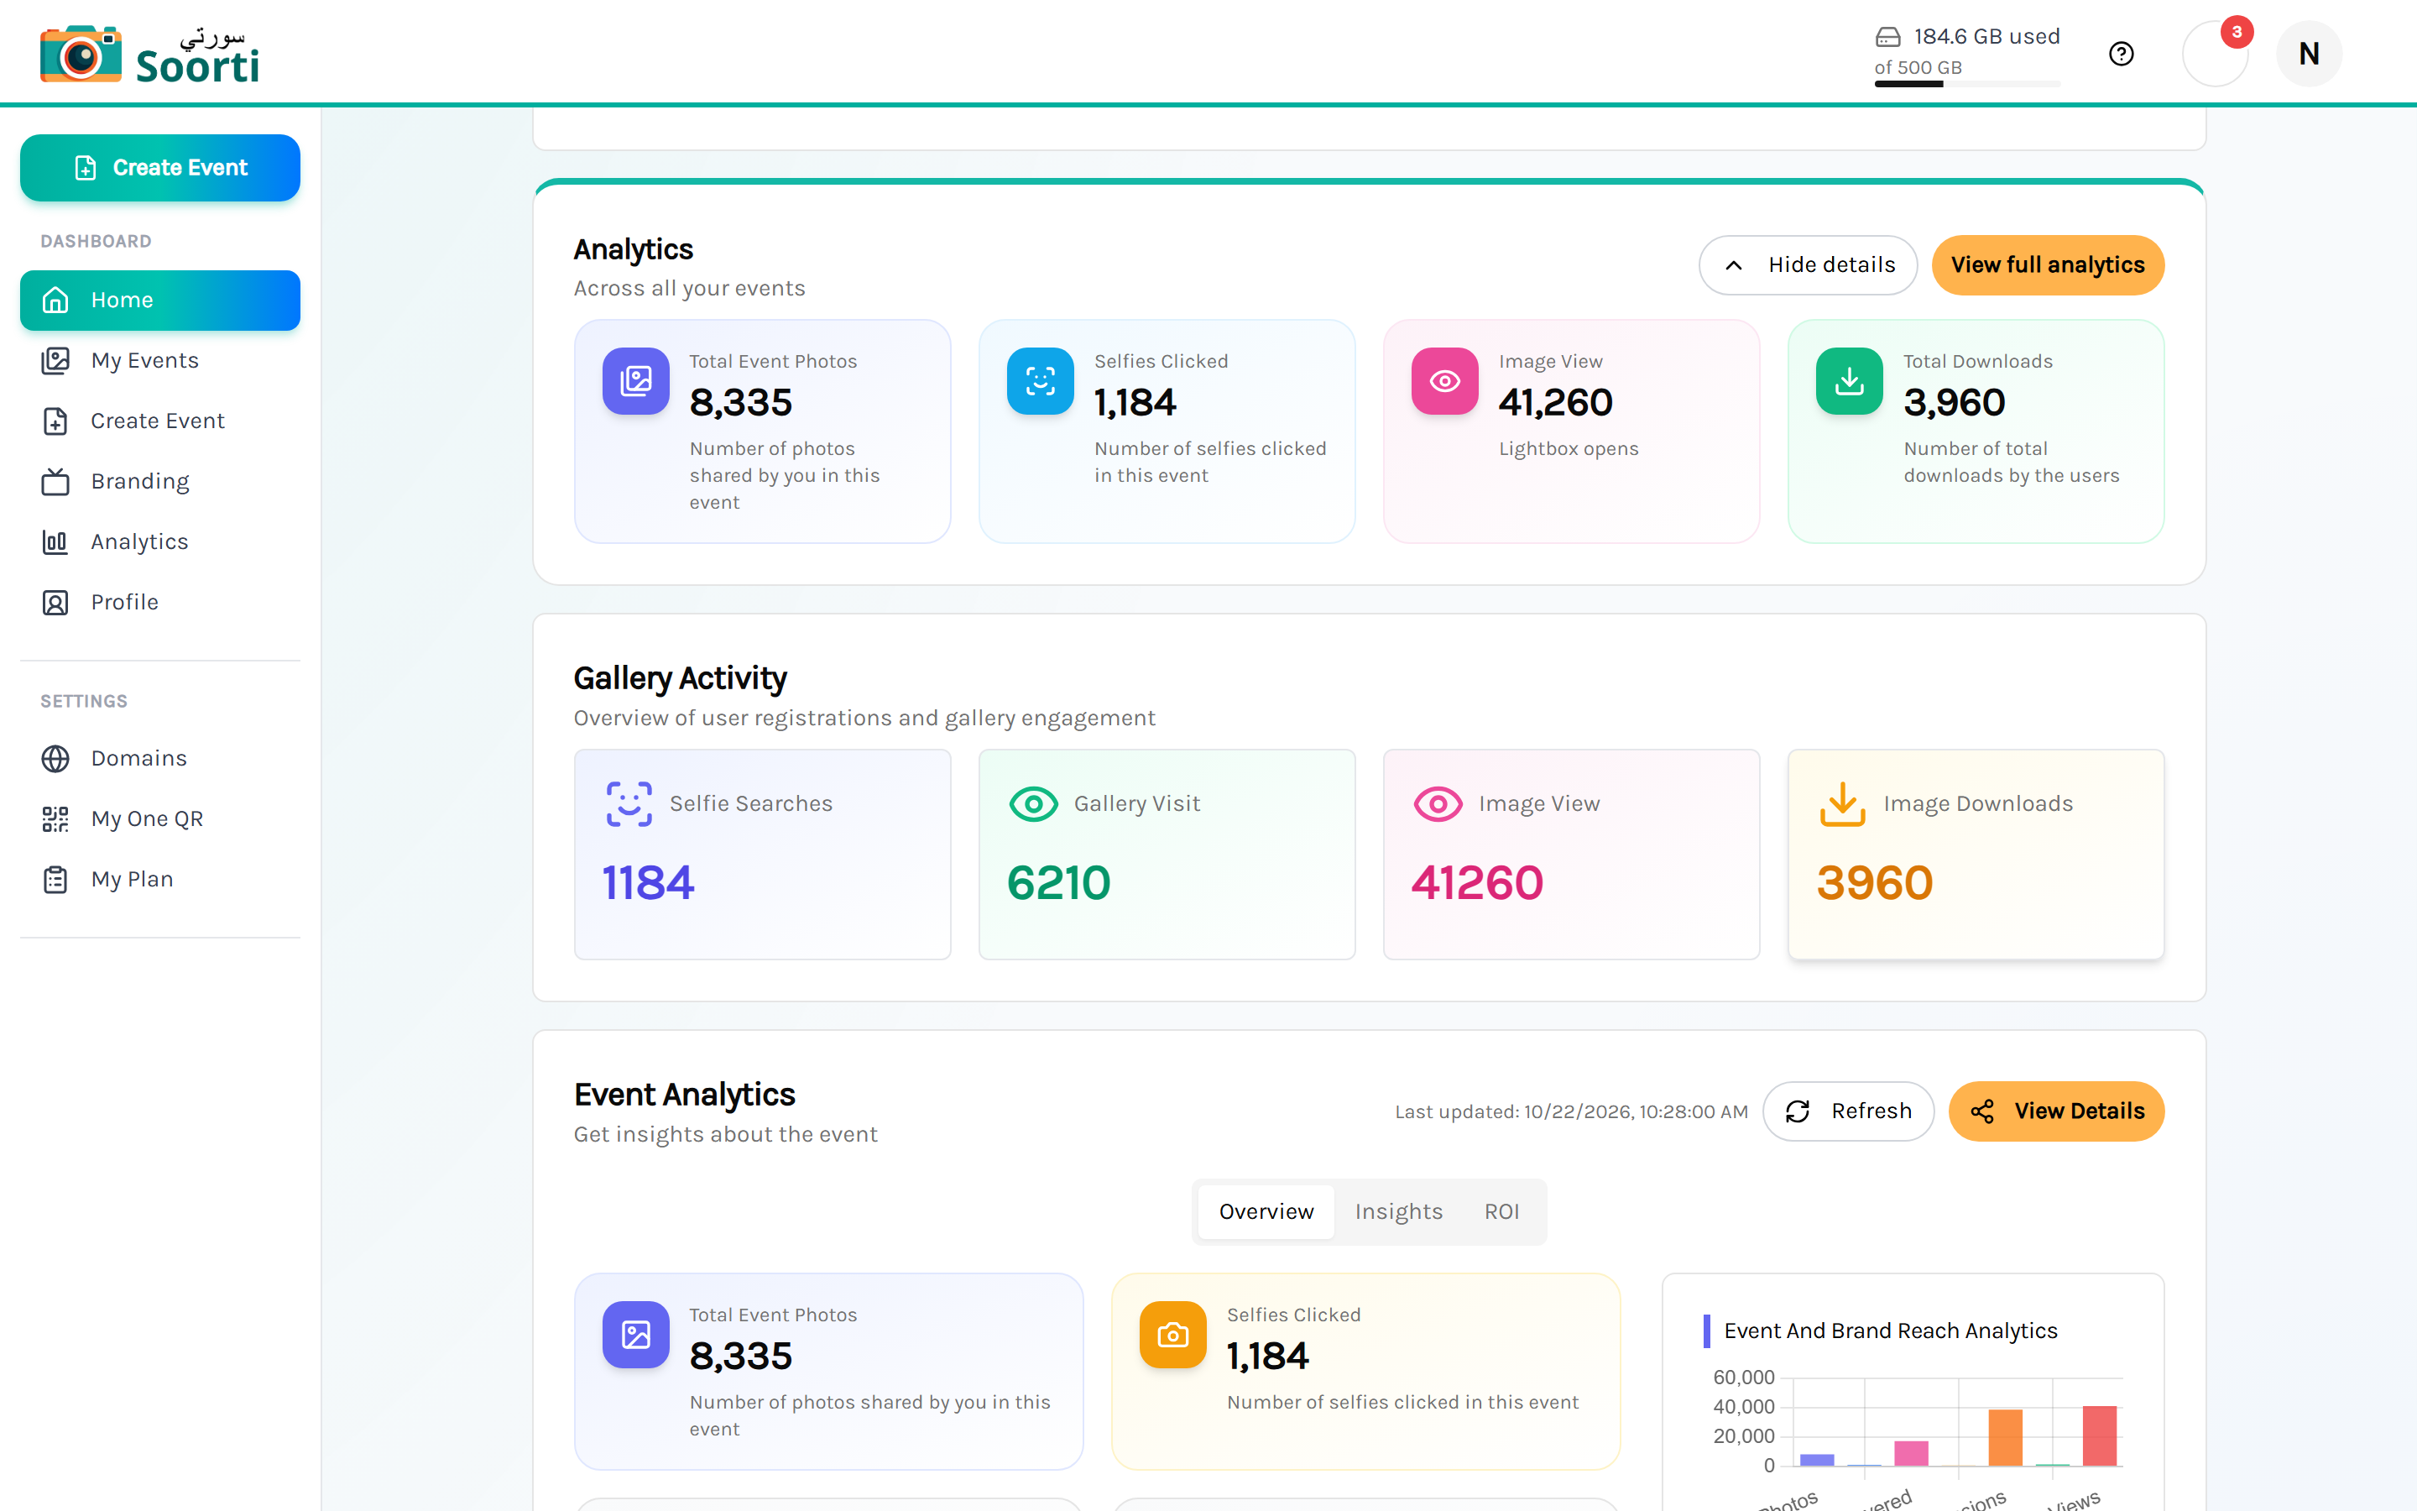The height and width of the screenshot is (1511, 2417).
Task: Open Profile in sidebar
Action: [159, 603]
